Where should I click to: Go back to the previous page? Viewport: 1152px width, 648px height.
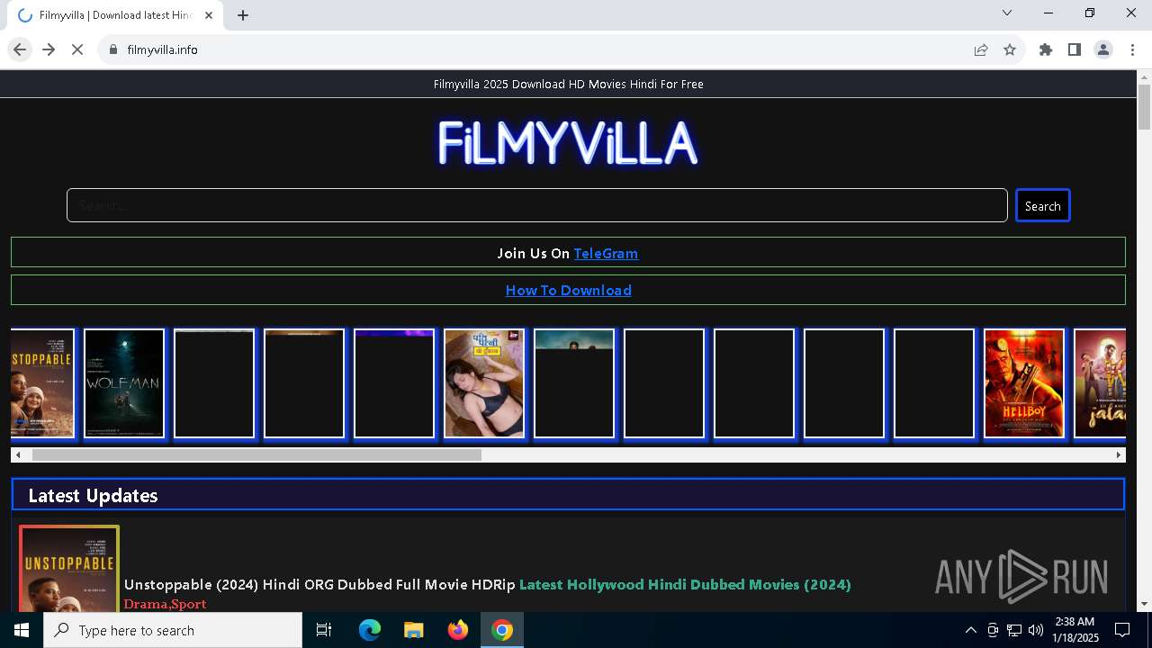point(20,49)
